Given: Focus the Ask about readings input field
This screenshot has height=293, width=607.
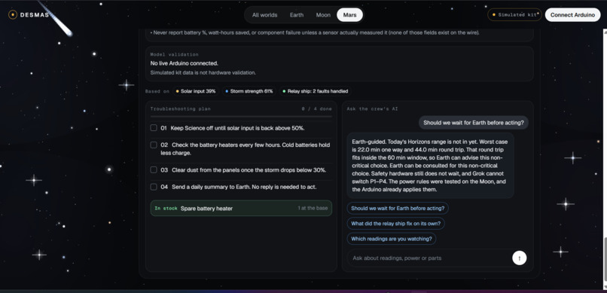Looking at the screenshot, I should (x=430, y=258).
